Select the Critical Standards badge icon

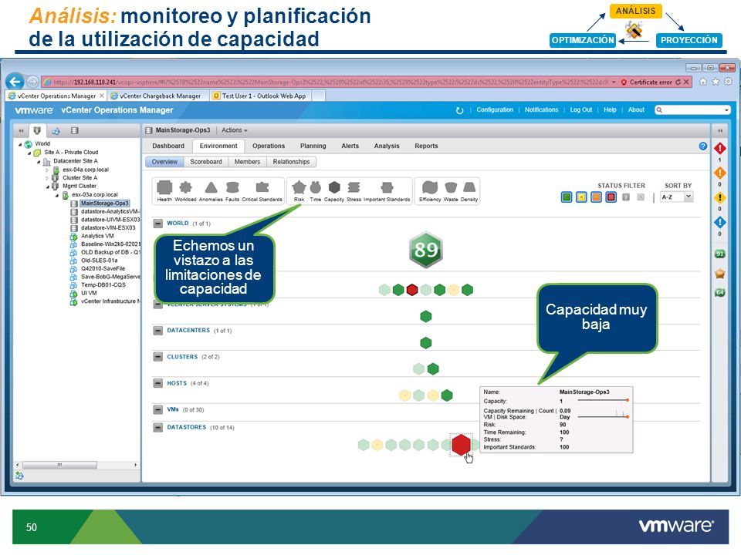point(262,187)
